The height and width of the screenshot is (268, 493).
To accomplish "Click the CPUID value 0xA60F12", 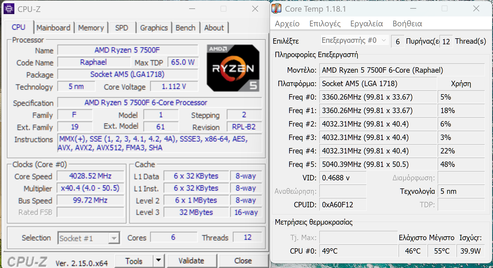I will pos(343,205).
